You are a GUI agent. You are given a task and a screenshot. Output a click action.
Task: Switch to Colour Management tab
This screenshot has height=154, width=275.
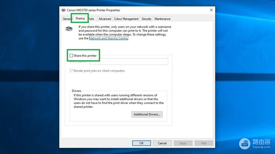126,19
